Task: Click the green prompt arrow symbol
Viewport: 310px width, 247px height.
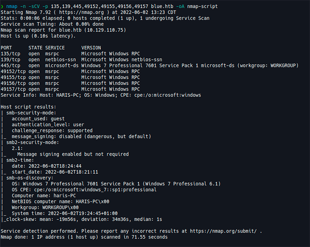Action: (2, 6)
